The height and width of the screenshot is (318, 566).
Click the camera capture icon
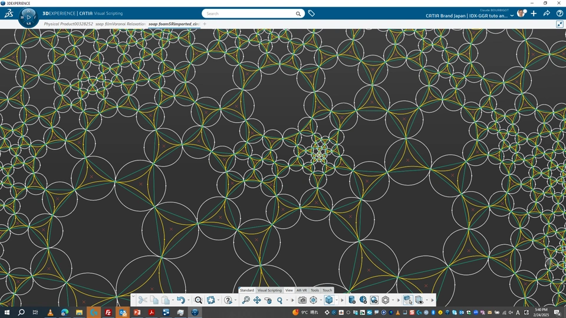click(302, 300)
